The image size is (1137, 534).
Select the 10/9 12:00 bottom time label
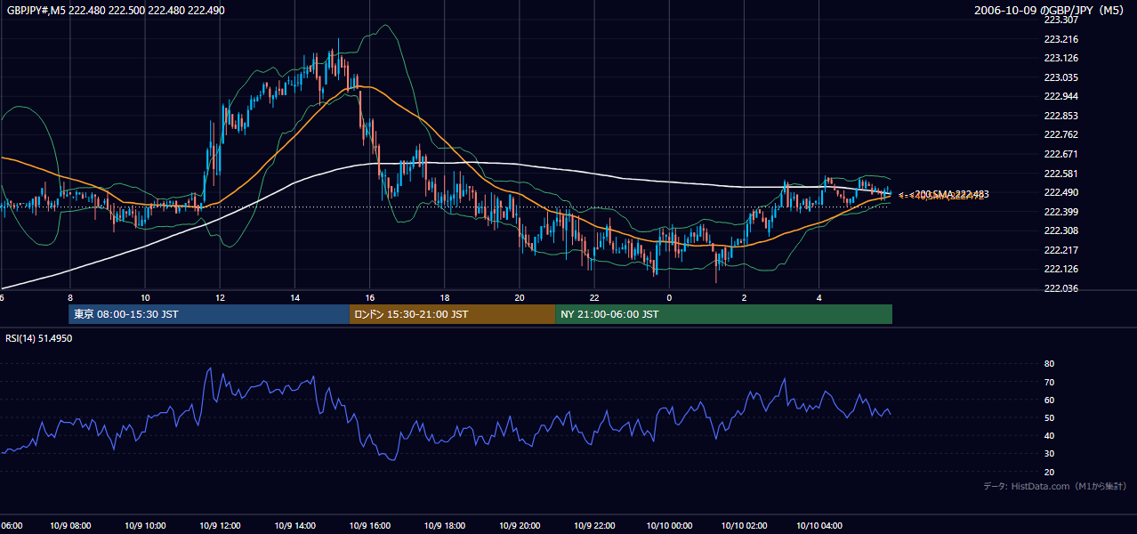point(219,526)
